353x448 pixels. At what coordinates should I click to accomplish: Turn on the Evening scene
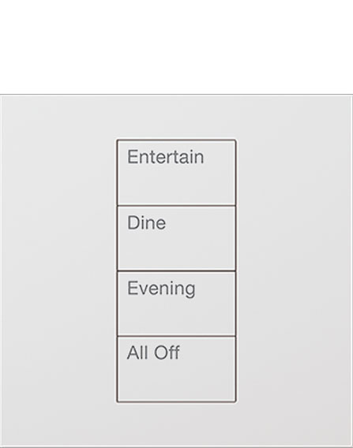176,304
